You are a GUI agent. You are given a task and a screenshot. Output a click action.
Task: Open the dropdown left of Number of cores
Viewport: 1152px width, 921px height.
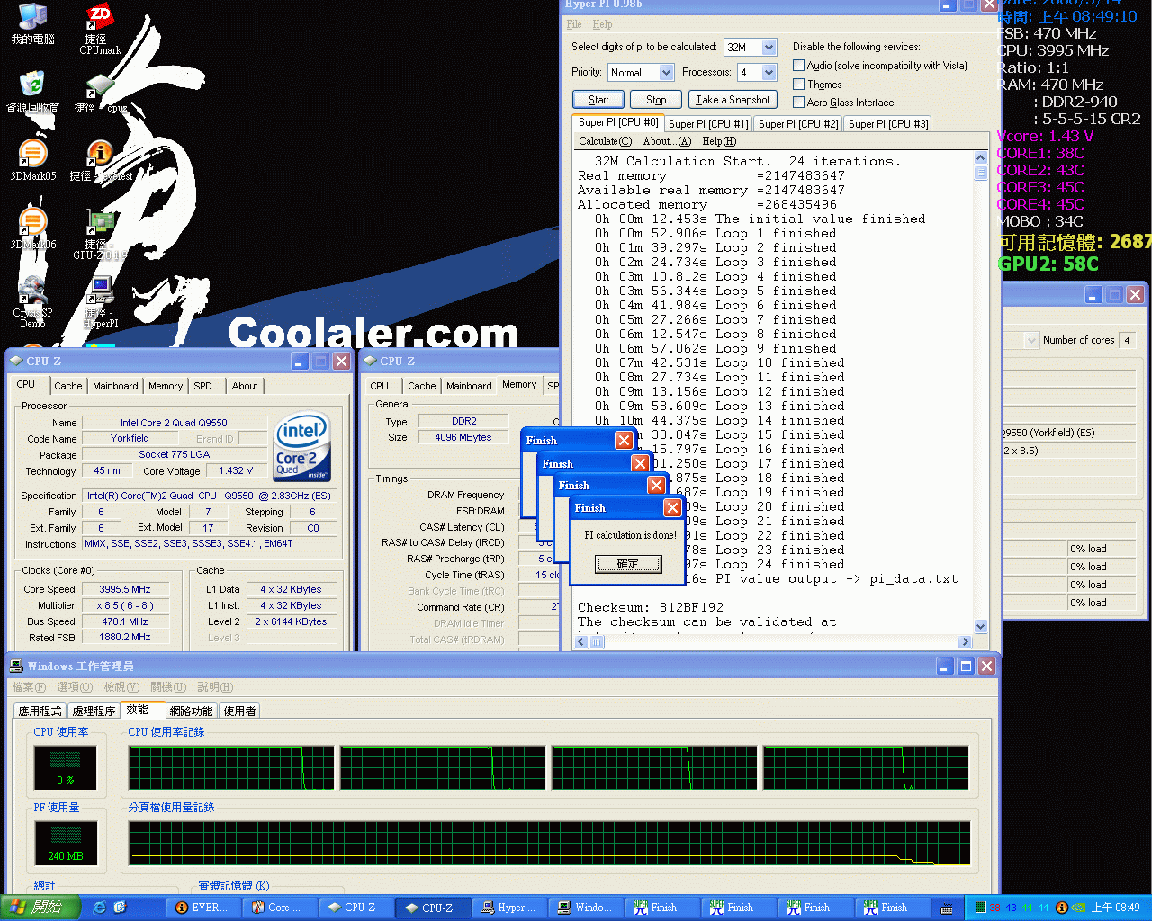(1032, 340)
